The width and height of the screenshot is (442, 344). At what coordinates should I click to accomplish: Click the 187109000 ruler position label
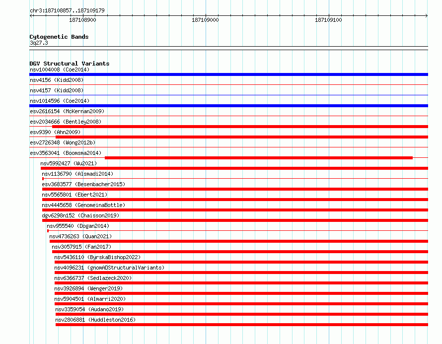[205, 20]
